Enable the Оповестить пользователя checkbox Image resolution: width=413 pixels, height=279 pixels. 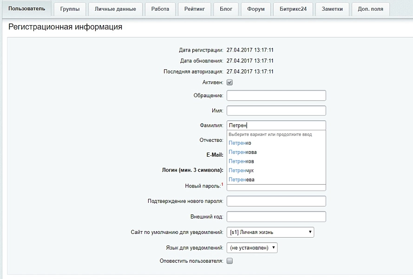point(229,261)
